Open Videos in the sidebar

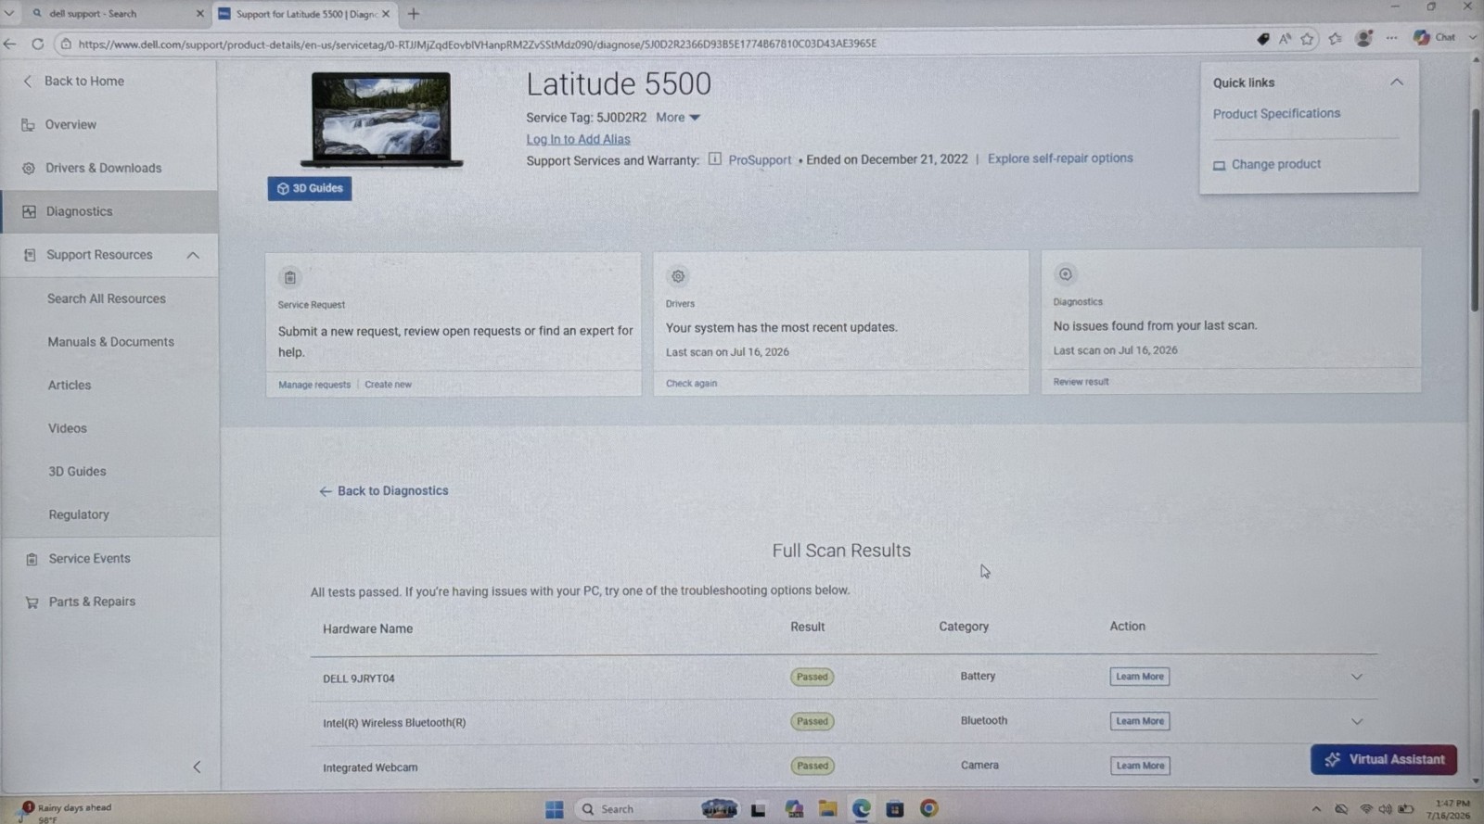tap(68, 428)
